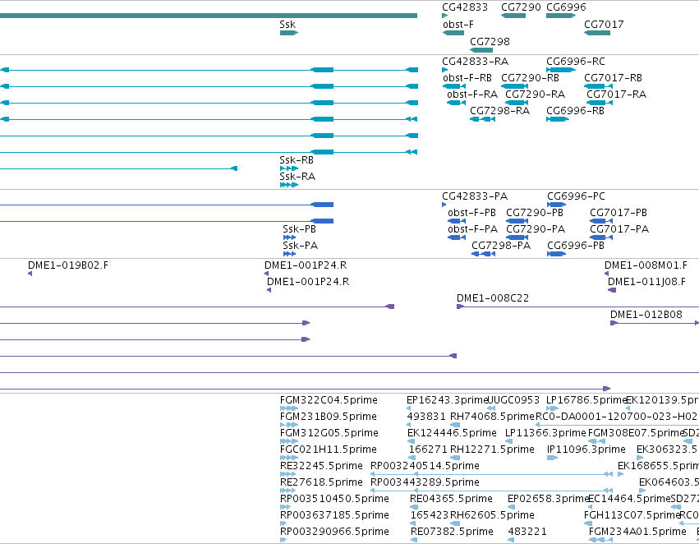Click the obst-F gene arrow
This screenshot has height=544, width=699.
click(x=453, y=33)
